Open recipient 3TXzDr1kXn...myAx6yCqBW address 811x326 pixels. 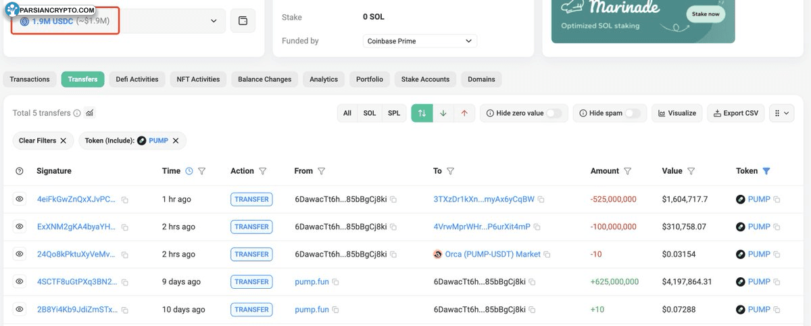tap(484, 199)
